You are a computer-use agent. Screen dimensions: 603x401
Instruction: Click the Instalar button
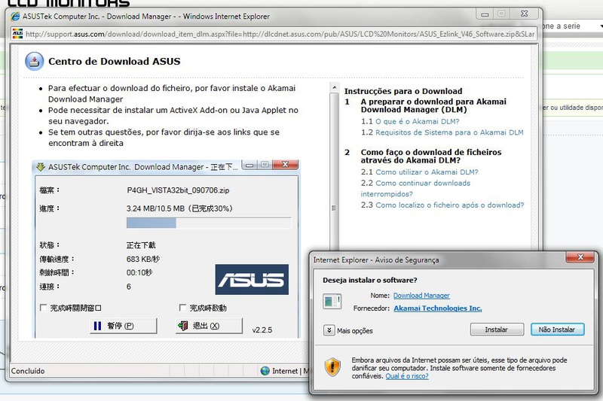pyautogui.click(x=497, y=330)
